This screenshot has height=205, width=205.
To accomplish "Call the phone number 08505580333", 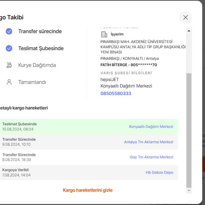I will pyautogui.click(x=116, y=93).
